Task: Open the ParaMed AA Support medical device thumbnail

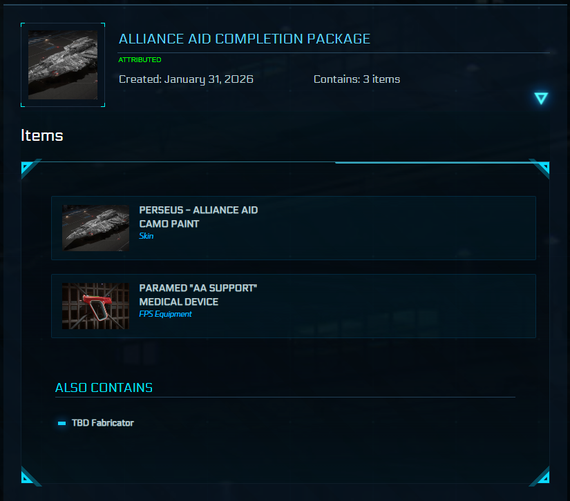Action: [95, 306]
